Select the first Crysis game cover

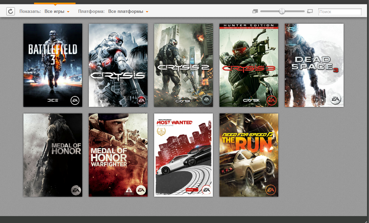click(118, 65)
